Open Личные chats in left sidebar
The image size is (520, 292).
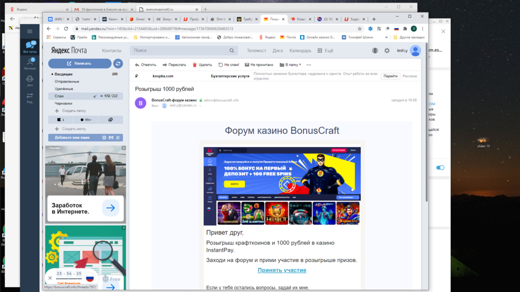point(30,63)
